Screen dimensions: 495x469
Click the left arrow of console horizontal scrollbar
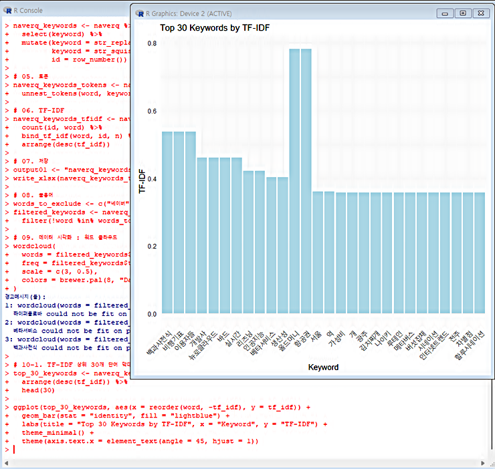coord(6,463)
